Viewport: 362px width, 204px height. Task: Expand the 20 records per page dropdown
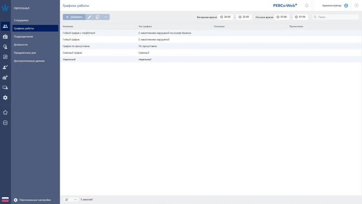point(70,199)
